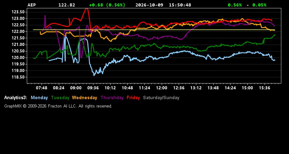Click the 15:36 time axis label
This screenshot has height=154, width=289.
pos(264,88)
